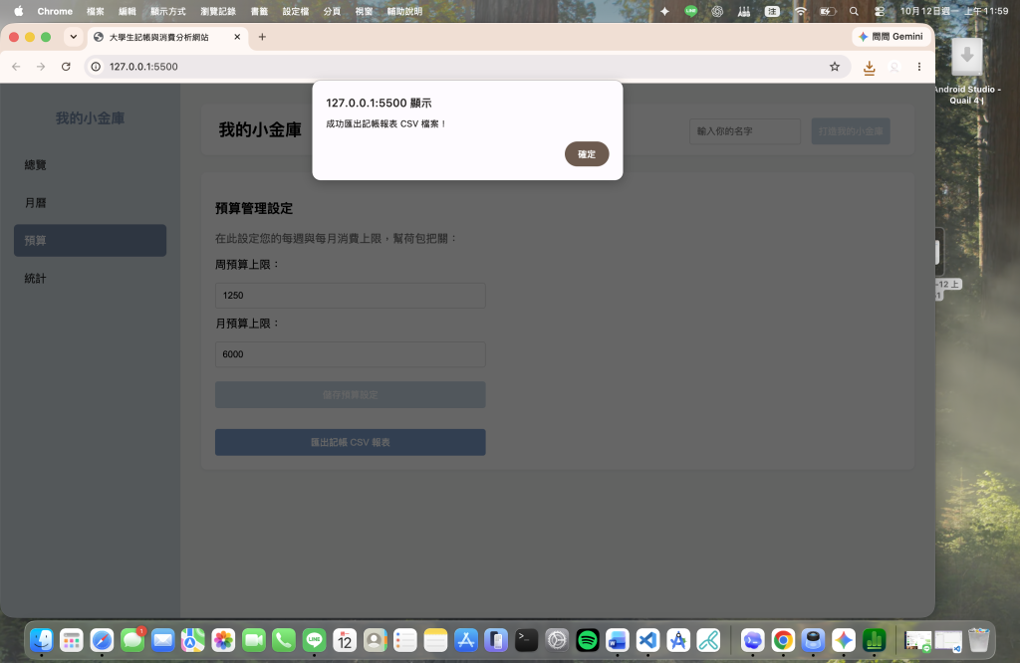Open Chrome's three-dot menu
1020x663 pixels.
point(919,67)
